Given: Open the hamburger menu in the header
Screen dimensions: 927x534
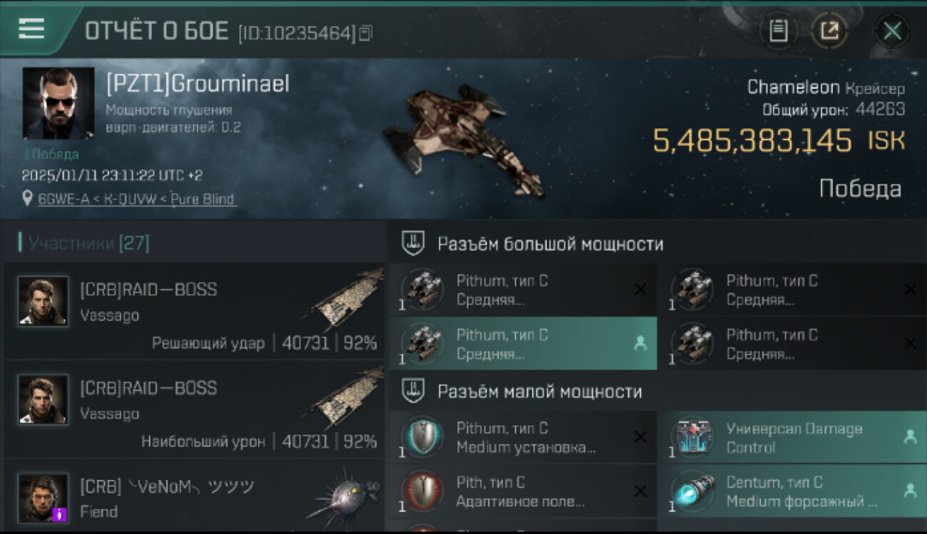Looking at the screenshot, I should click(31, 28).
